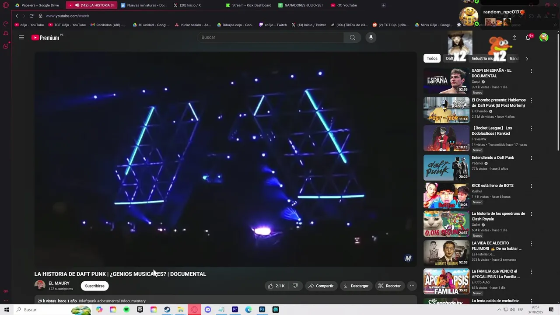
Task: Open Entendiendo a Daft Punk thumbnail
Action: (446, 168)
